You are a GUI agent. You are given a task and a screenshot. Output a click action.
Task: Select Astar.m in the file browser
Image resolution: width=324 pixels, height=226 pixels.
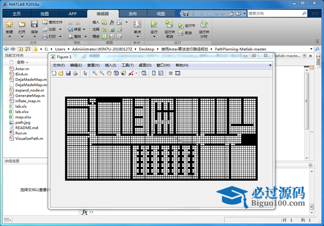22,69
